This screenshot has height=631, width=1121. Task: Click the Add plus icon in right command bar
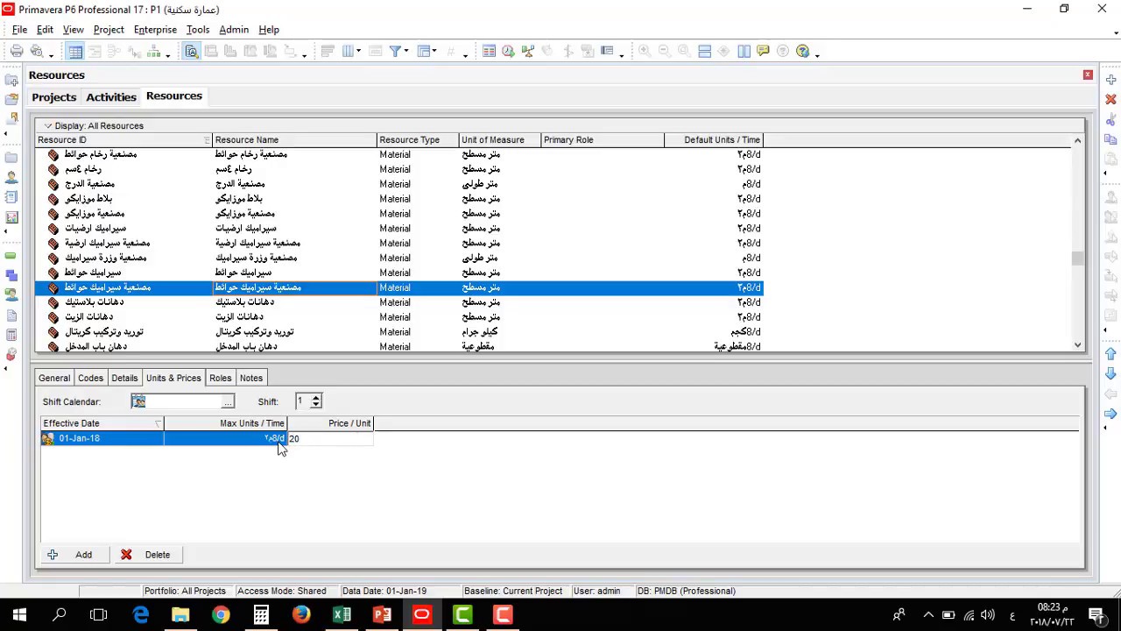(1110, 80)
